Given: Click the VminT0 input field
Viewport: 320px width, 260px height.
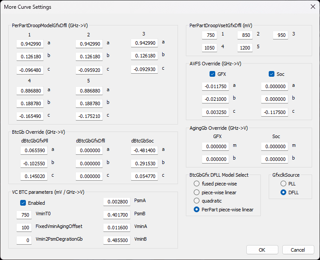Looking at the screenshot, I should tap(24, 215).
